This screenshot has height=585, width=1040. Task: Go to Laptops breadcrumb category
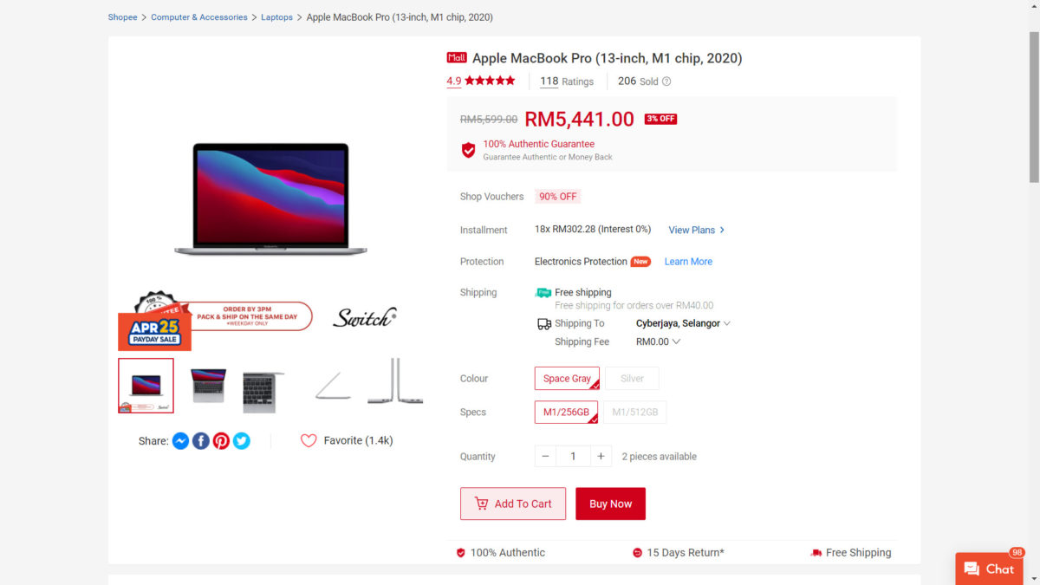(x=277, y=17)
